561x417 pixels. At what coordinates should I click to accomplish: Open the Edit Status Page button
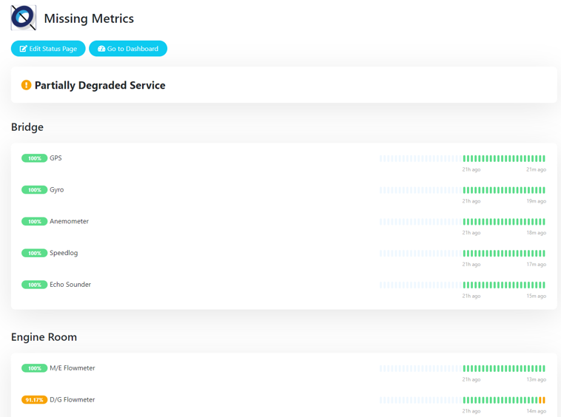tap(48, 49)
